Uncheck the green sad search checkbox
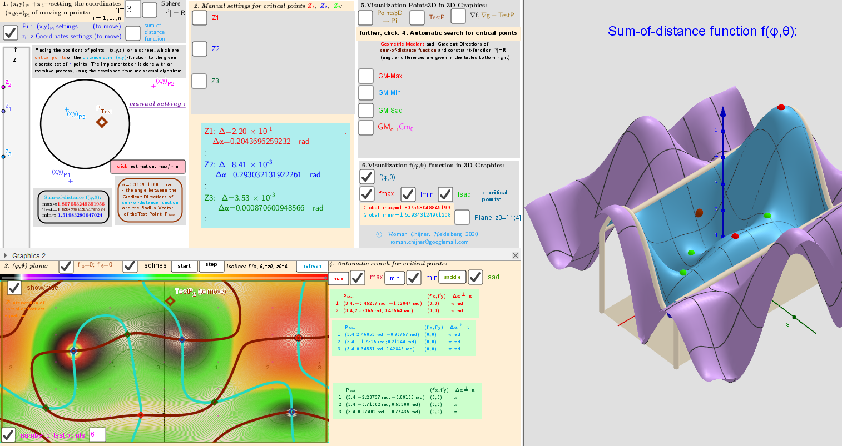The width and height of the screenshot is (842, 446). [x=476, y=277]
